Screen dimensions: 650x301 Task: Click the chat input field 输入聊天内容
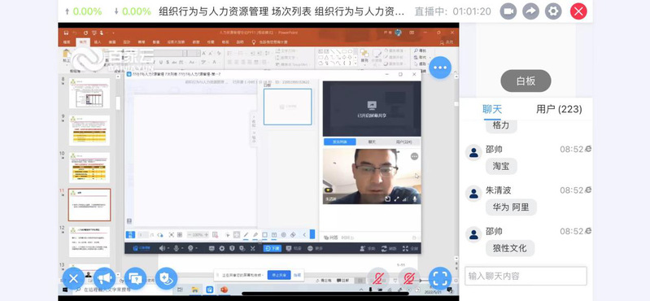[526, 276]
